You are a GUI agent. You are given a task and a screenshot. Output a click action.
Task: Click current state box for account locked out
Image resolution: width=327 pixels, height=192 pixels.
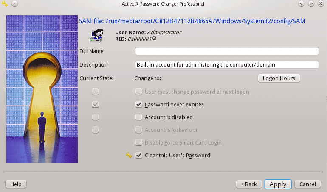coord(95,130)
